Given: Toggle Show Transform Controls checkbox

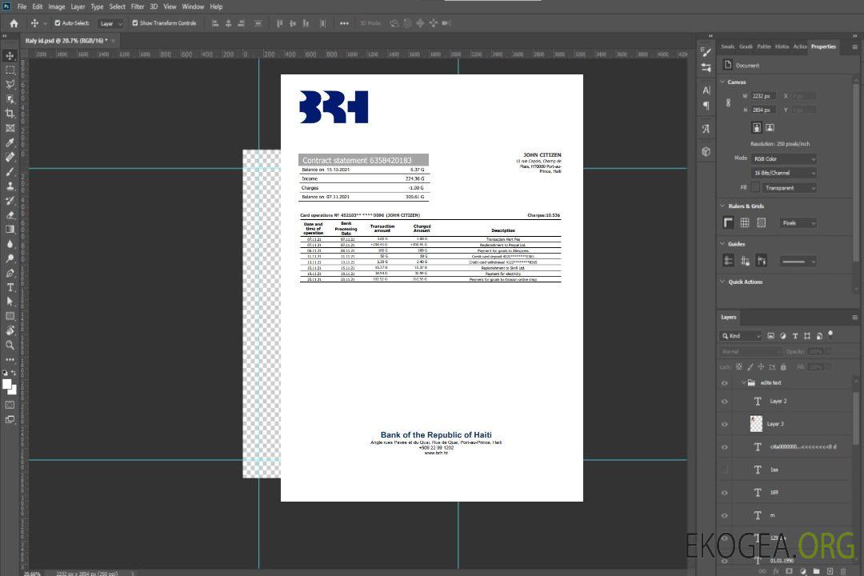Looking at the screenshot, I should [x=135, y=23].
